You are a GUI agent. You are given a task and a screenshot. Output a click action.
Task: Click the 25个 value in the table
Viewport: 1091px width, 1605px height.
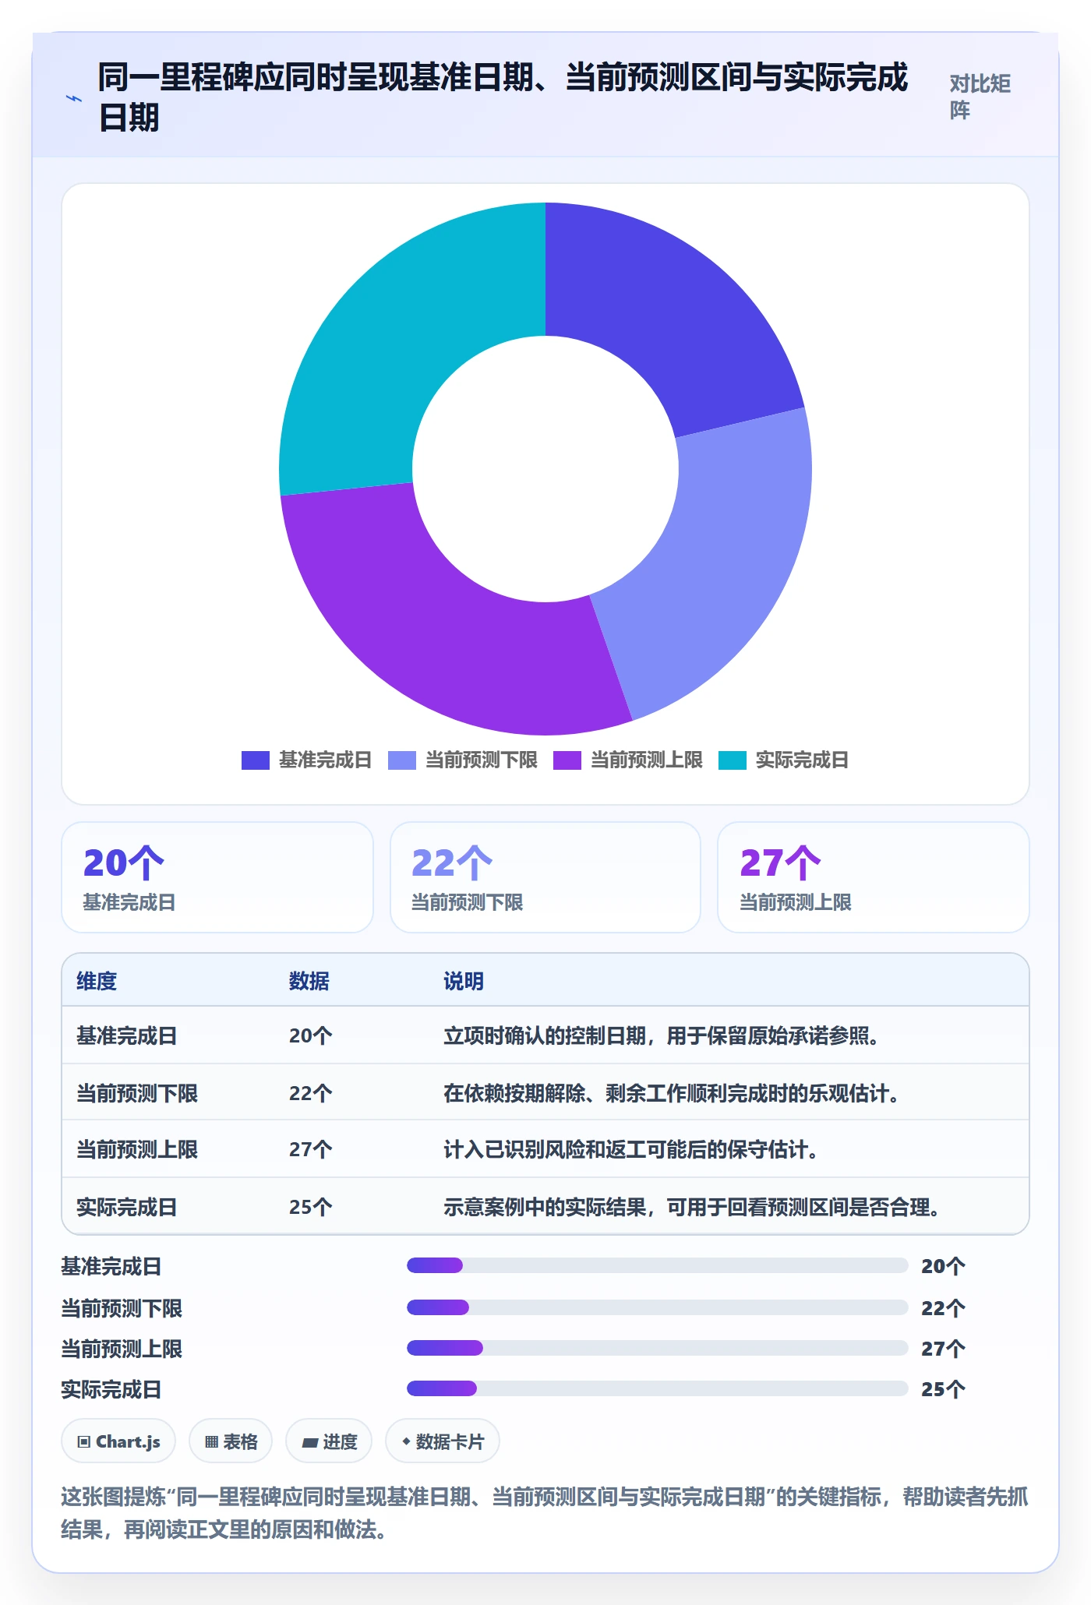pos(311,1207)
